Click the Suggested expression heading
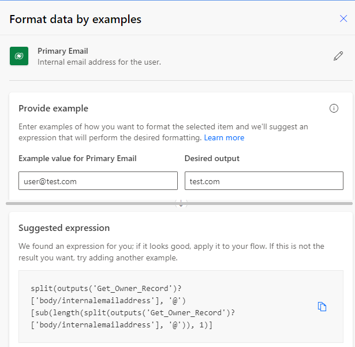Screen dimensions: 355x347 tap(64, 228)
